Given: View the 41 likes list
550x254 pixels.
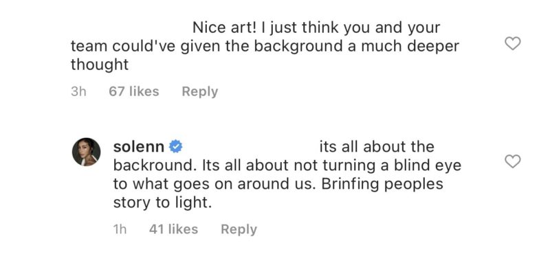Looking at the screenshot, I should click(173, 229).
